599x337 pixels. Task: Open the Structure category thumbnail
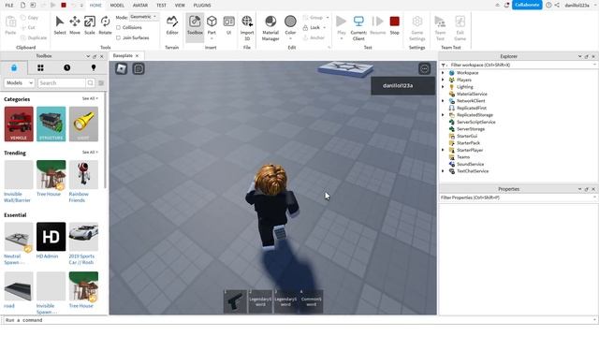51,124
